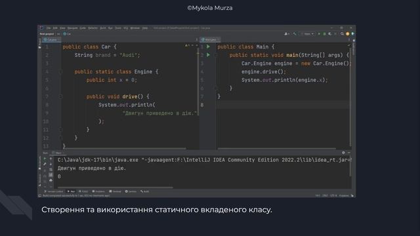Viewport: 420px width, 236px height.
Task: Click horizontal scrollbar under Car.java editor
Action: tap(125, 148)
